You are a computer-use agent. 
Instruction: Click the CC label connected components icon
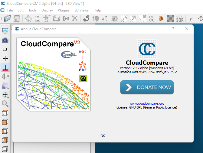pos(152,18)
